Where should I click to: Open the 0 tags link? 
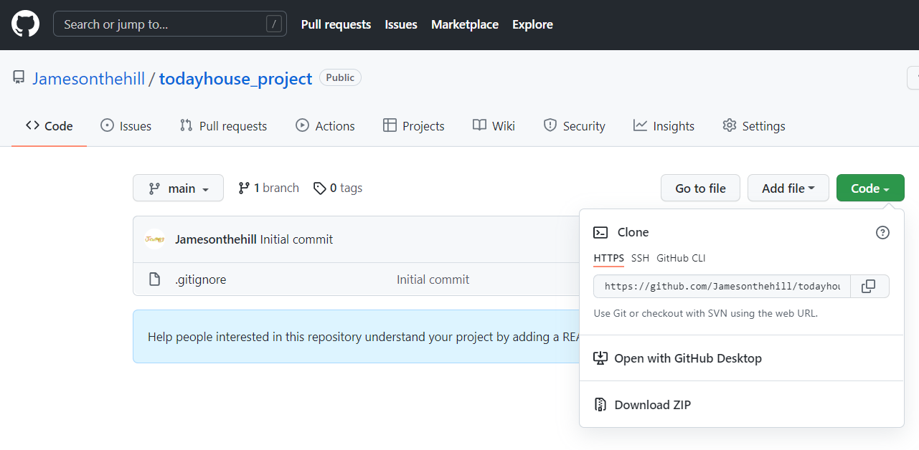[x=338, y=188]
